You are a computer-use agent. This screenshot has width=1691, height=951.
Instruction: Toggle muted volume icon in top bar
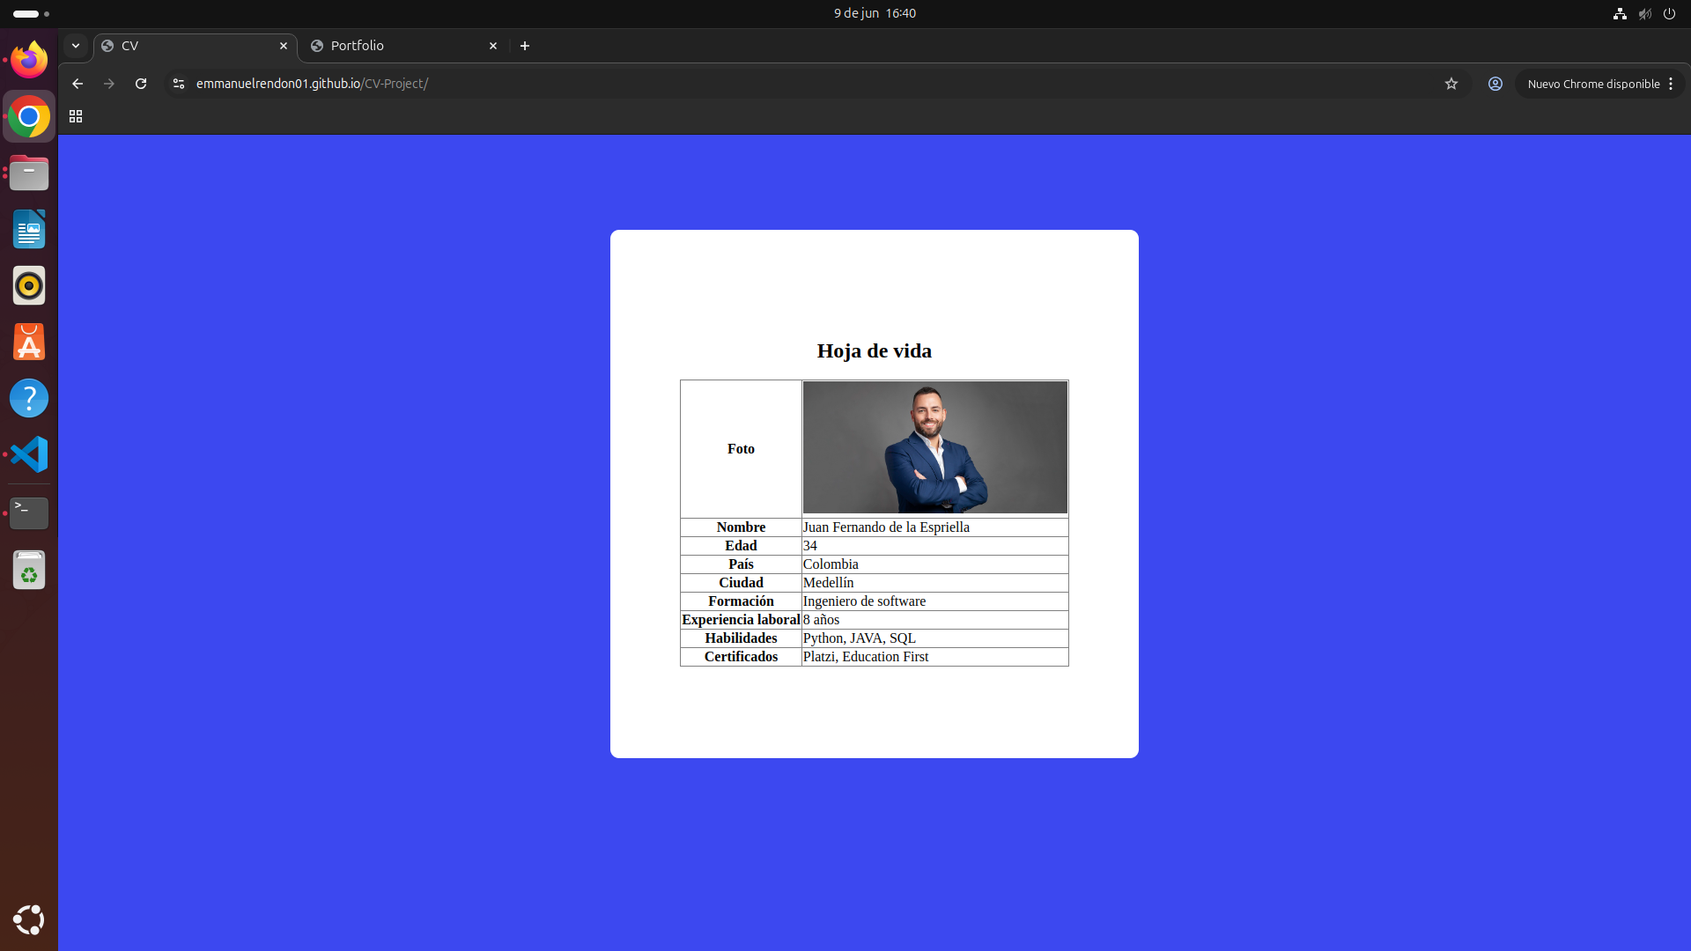(x=1644, y=13)
